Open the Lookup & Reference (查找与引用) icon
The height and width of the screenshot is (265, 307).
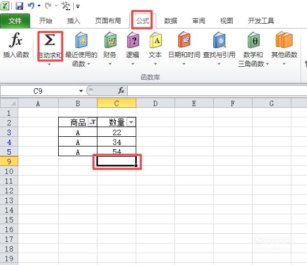click(x=219, y=40)
